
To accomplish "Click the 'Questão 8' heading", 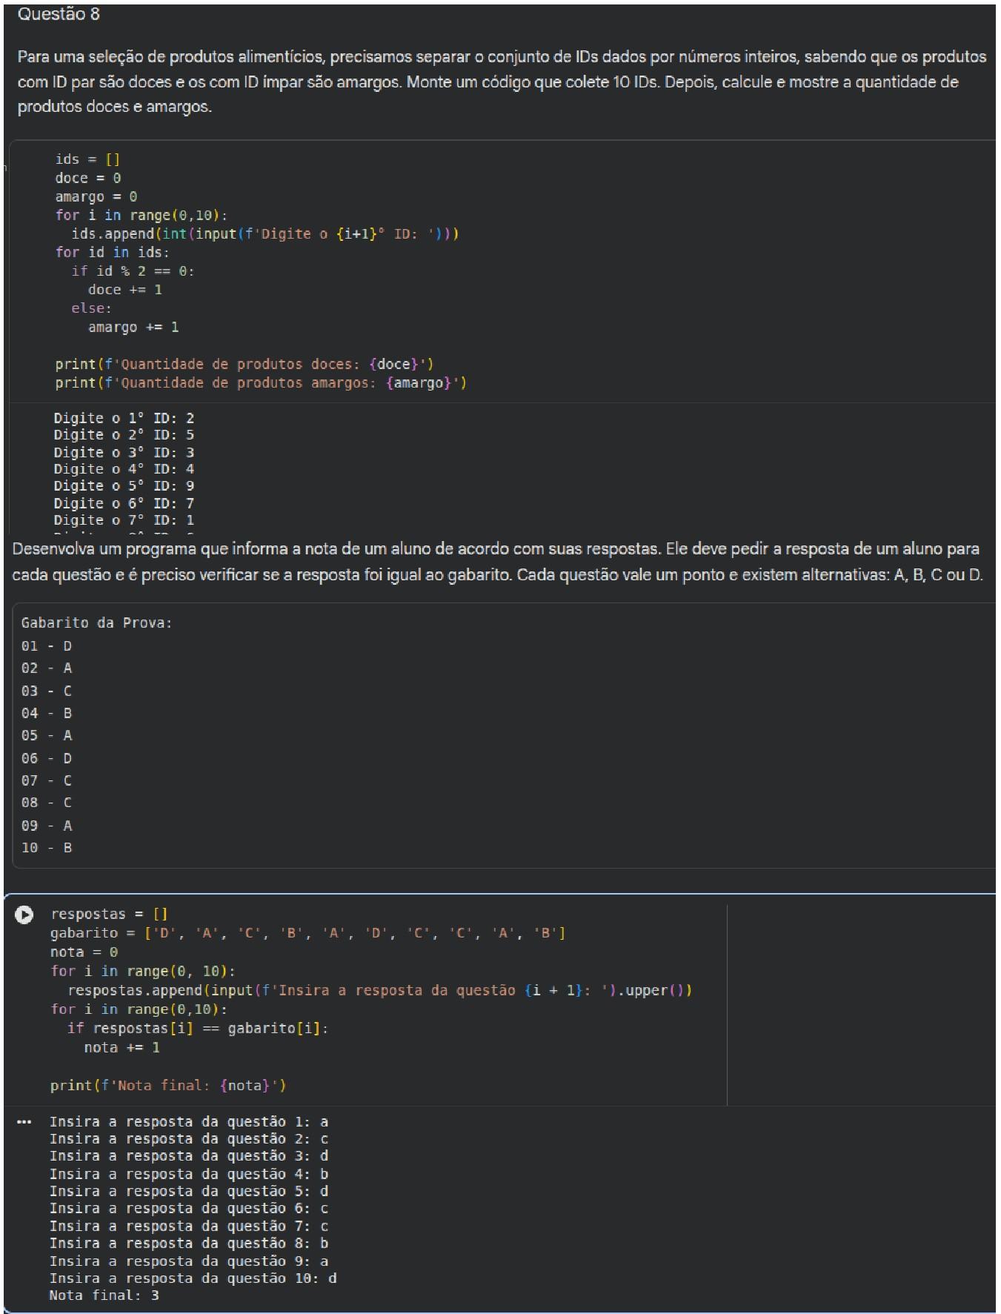I will tap(59, 14).
